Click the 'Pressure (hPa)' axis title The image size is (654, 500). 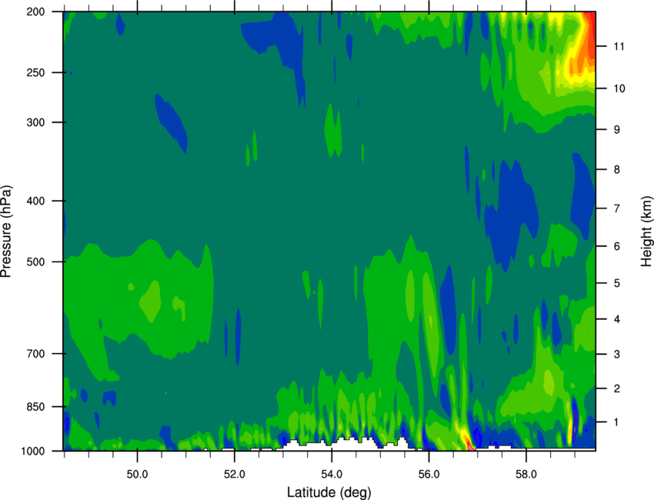pyautogui.click(x=6, y=232)
